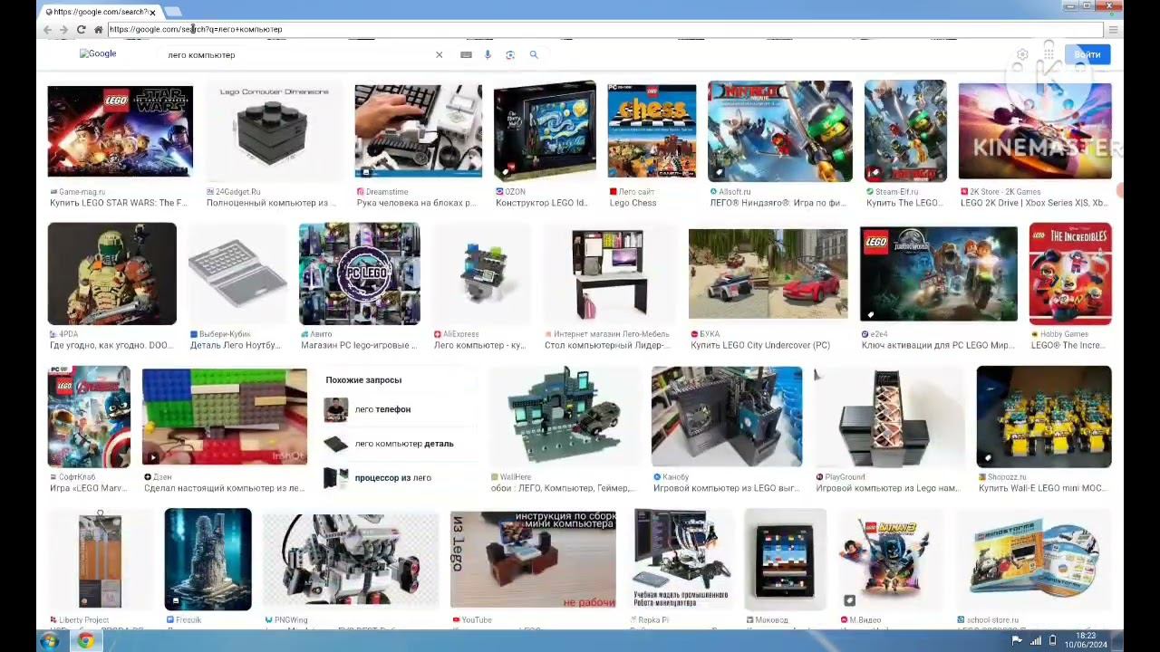Viewport: 1160px width, 652px height.
Task: Open the black LEGO brick computer image
Action: [x=275, y=131]
